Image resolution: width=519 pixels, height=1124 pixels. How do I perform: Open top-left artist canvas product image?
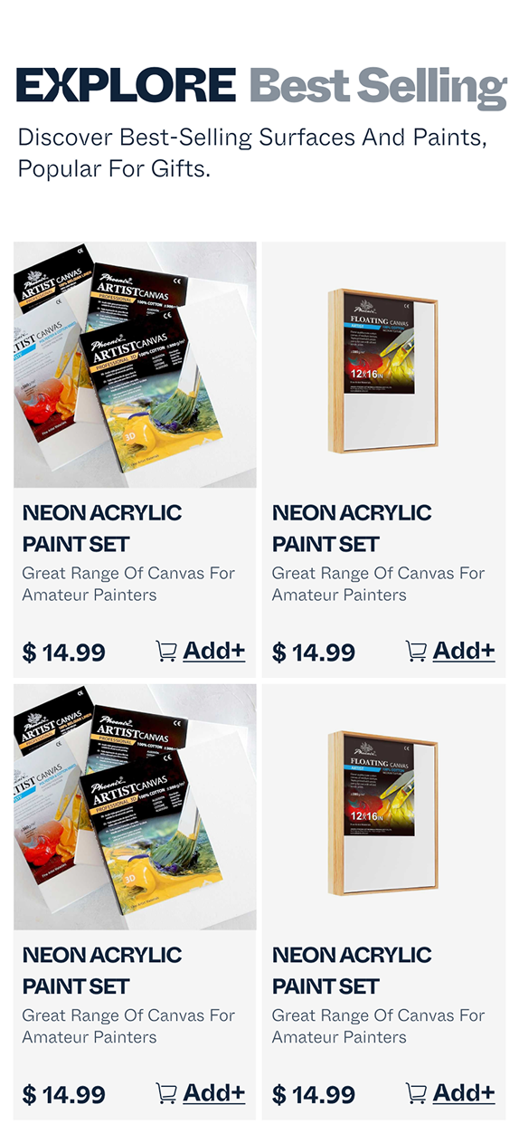tap(135, 365)
